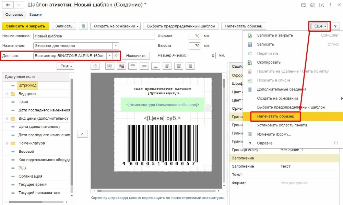Align text left icon

point(167,66)
